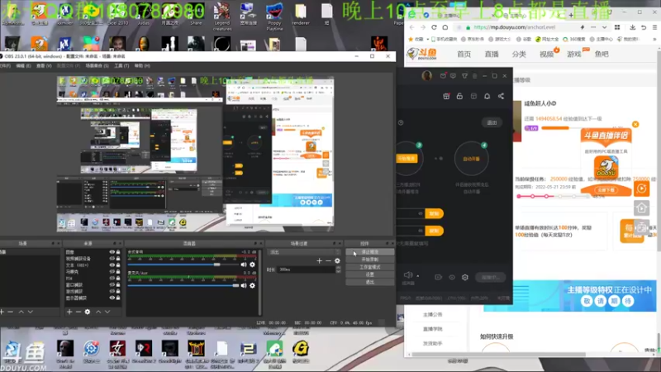Image resolution: width=661 pixels, height=372 pixels.
Task: Open the mail icon in companion title bar
Action: 443,76
